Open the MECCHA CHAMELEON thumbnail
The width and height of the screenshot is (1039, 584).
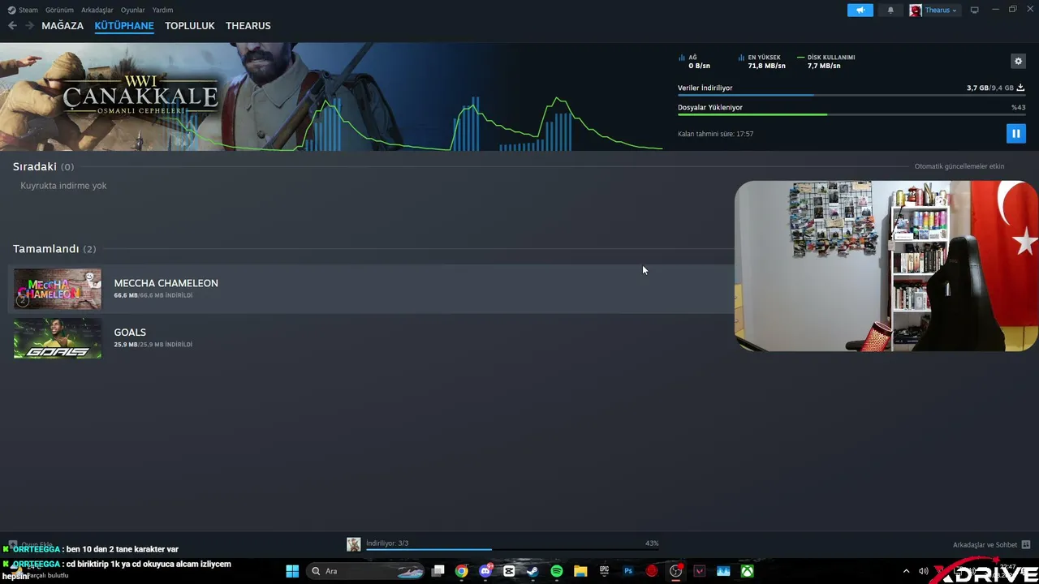[x=58, y=289]
